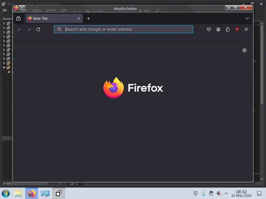The height and width of the screenshot is (199, 266).
Task: Open the File menu in dnSpy
Action: coord(5,10)
